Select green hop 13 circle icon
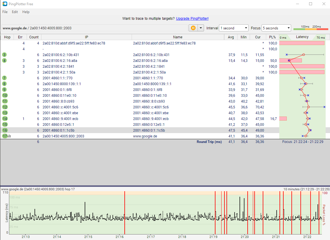 coord(5,113)
